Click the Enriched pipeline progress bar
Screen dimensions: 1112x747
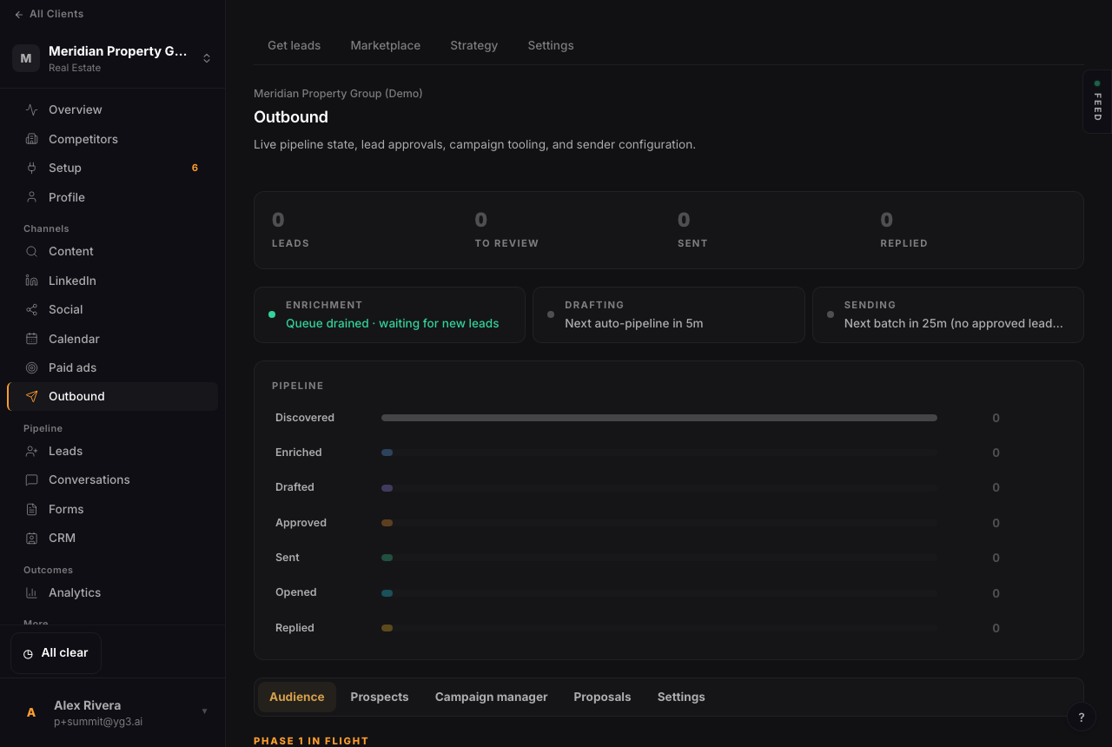tap(659, 453)
